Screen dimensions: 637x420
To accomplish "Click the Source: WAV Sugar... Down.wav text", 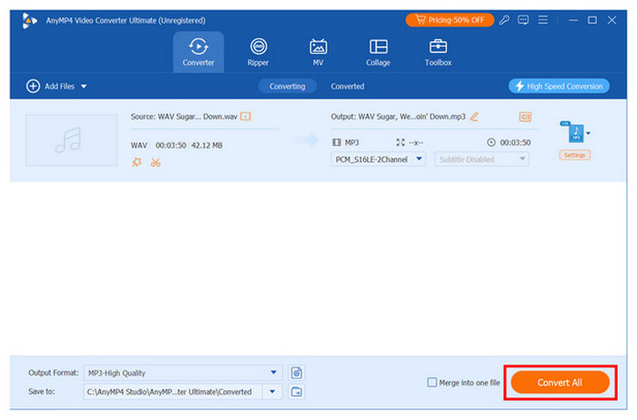I will click(x=184, y=117).
